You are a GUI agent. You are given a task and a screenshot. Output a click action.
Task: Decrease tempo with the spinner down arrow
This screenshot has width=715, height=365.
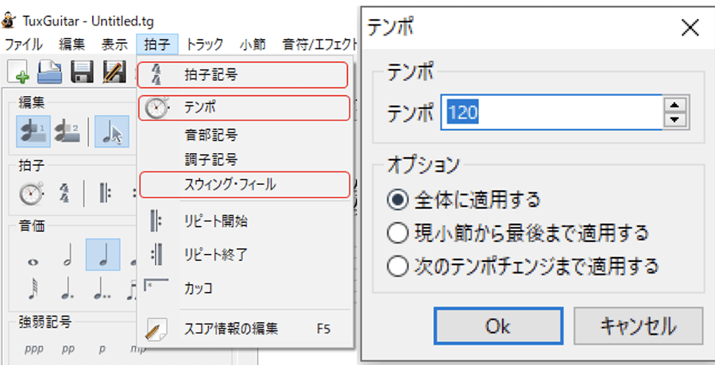click(x=675, y=120)
